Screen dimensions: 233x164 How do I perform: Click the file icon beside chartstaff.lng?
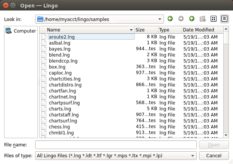(44, 115)
